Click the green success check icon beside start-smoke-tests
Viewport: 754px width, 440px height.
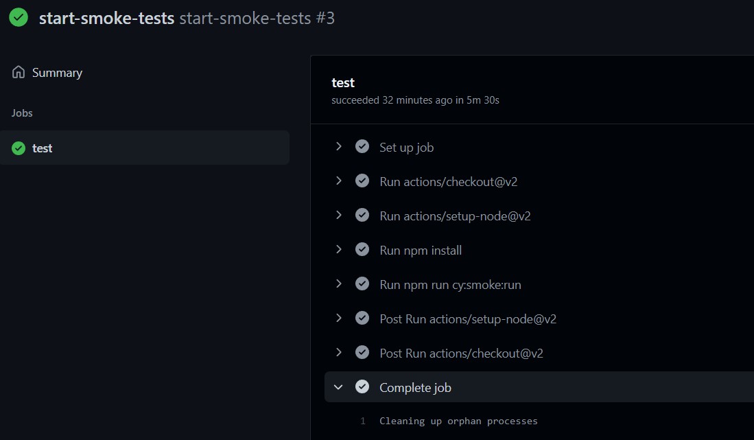pyautogui.click(x=18, y=18)
